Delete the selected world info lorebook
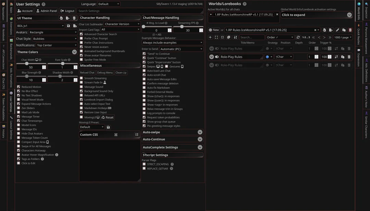 pos(350,30)
